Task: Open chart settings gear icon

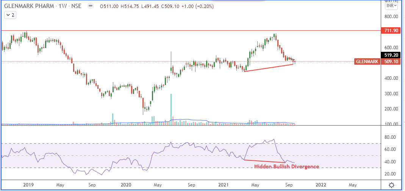Action: tap(391, 185)
